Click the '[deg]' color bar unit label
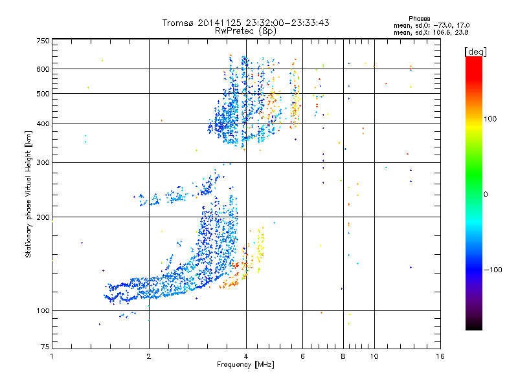This screenshot has height=388, width=518. pyautogui.click(x=475, y=52)
